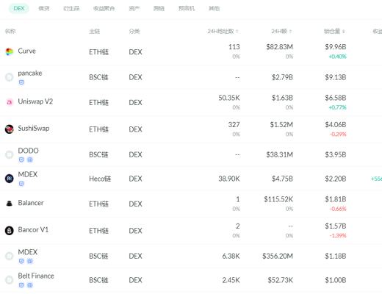Open the SushiSwap project name
Image resolution: width=382 pixels, height=294 pixels.
click(x=34, y=129)
